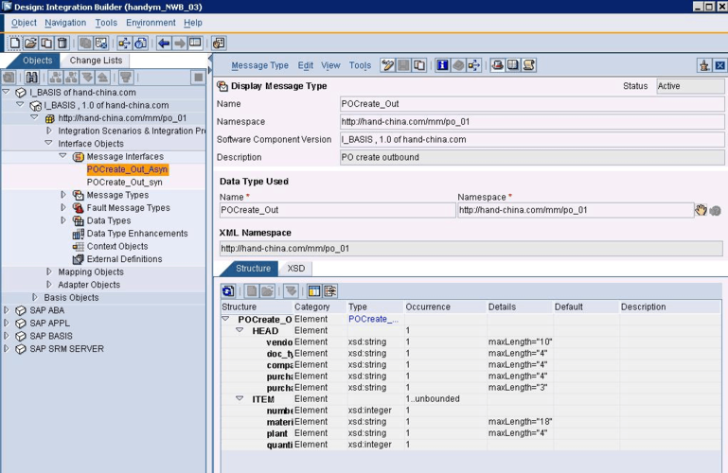This screenshot has height=473, width=728.
Task: Collapse the Interface Objects node
Action: tap(48, 143)
